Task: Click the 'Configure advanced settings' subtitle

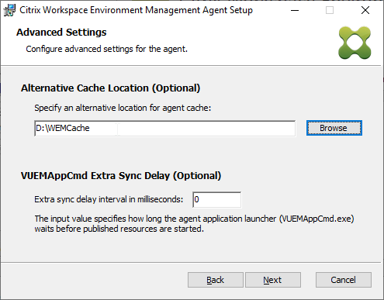Action: (x=106, y=49)
